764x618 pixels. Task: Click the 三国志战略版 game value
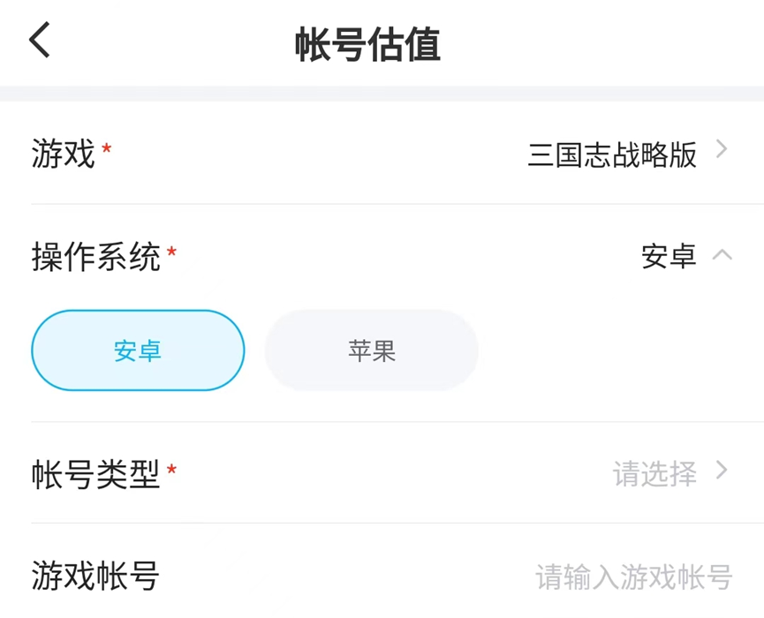tap(612, 154)
